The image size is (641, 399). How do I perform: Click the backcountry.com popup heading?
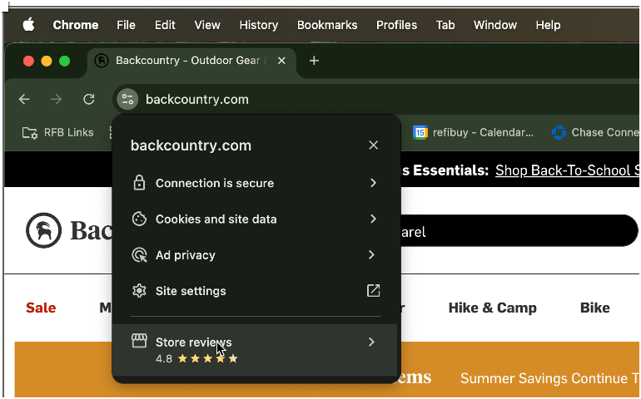click(191, 145)
